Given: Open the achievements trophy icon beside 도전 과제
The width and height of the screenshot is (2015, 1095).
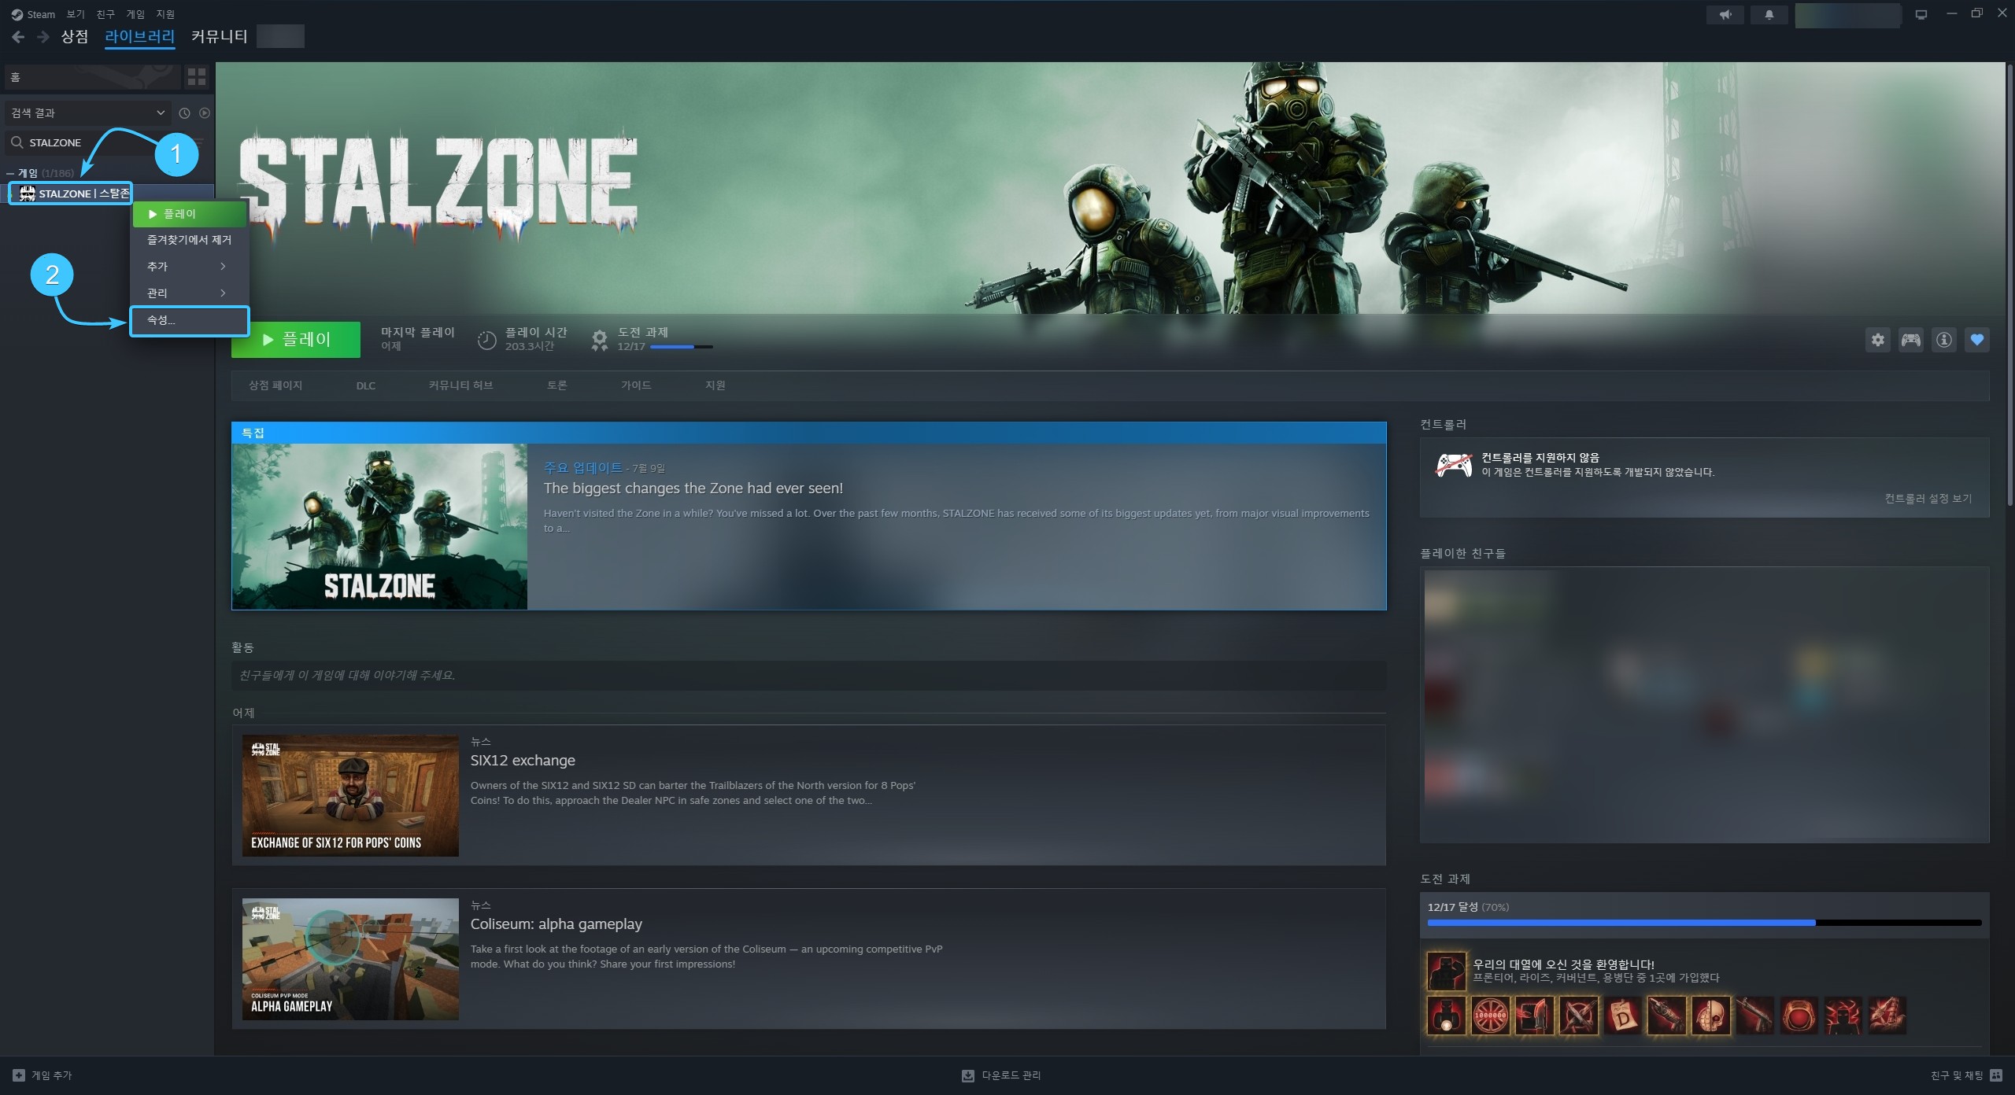Looking at the screenshot, I should click(x=600, y=340).
